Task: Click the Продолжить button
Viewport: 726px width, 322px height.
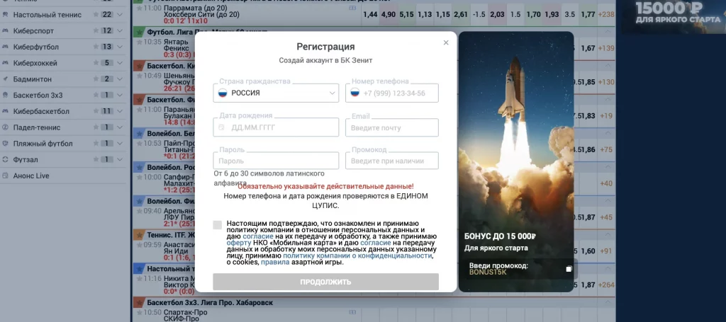Action: click(x=325, y=282)
